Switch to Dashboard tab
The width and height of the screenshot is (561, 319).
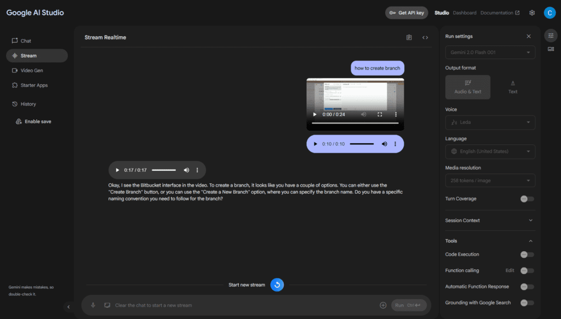coord(465,13)
